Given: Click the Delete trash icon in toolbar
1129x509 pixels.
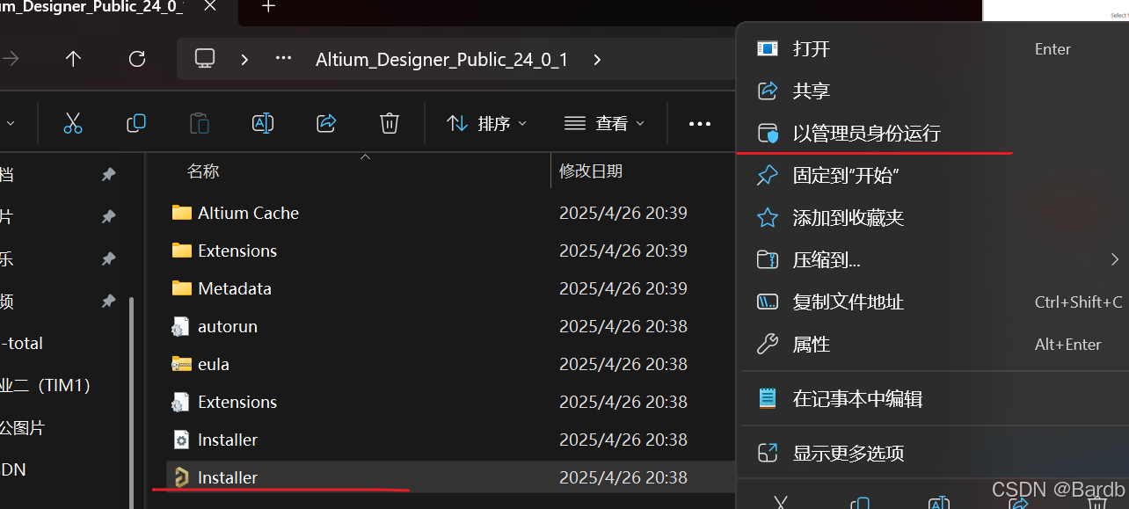Looking at the screenshot, I should coord(390,123).
